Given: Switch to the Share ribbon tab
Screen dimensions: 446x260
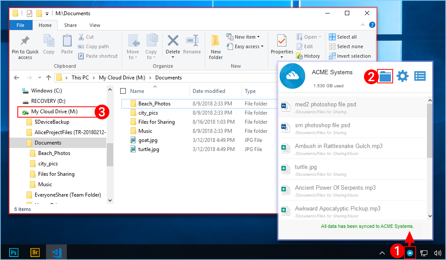Looking at the screenshot, I should pos(70,25).
